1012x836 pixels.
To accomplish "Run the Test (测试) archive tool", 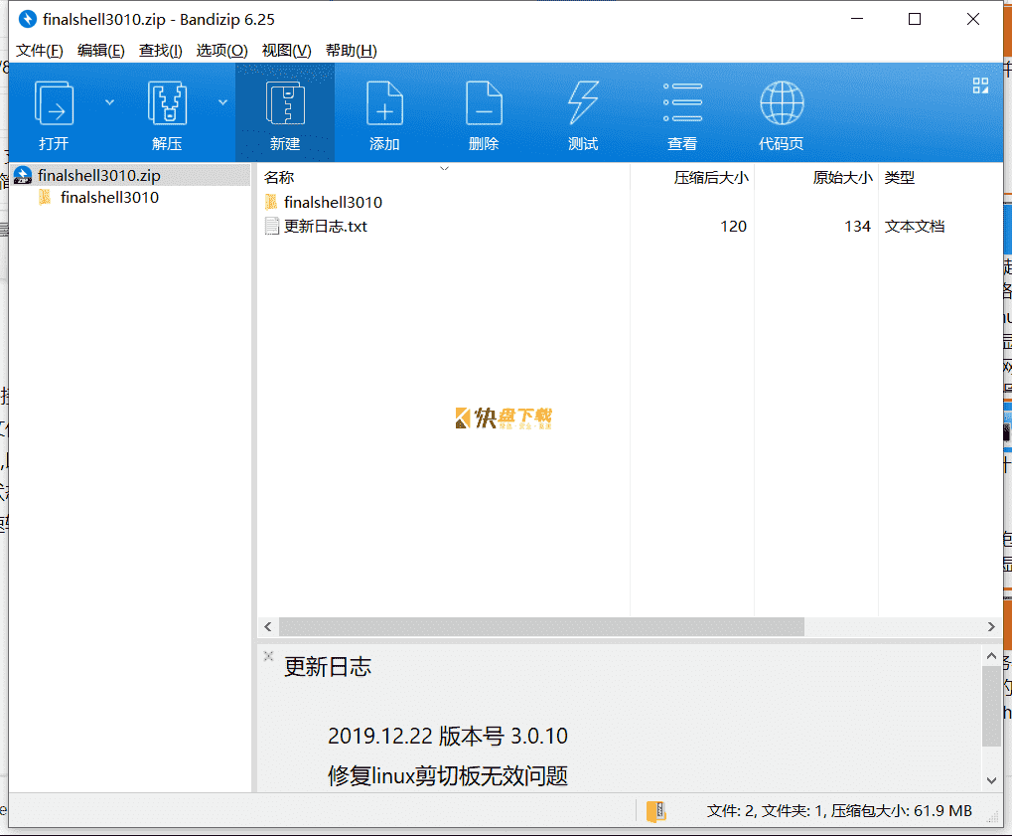I will pos(583,102).
